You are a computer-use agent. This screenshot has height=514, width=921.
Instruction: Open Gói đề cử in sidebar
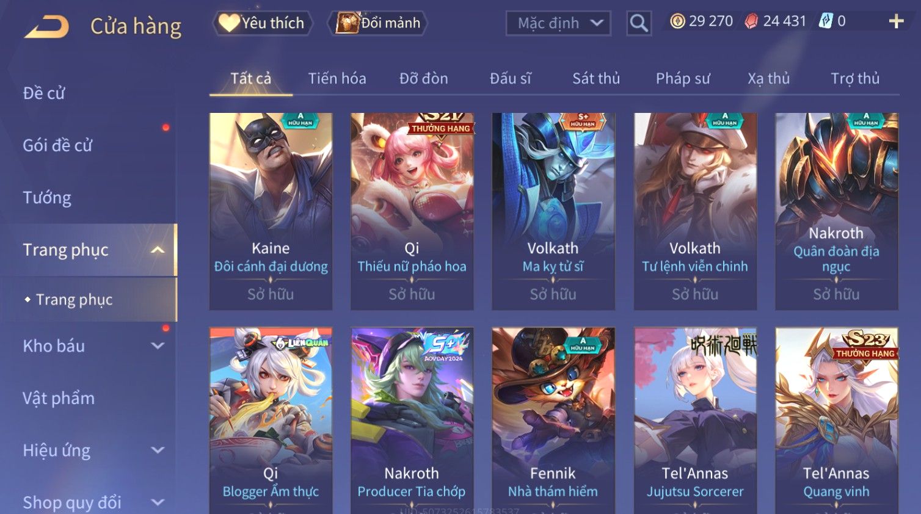pyautogui.click(x=57, y=145)
